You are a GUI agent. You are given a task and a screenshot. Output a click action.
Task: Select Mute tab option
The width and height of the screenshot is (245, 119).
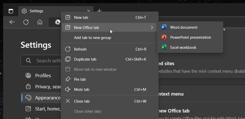[x=110, y=89]
